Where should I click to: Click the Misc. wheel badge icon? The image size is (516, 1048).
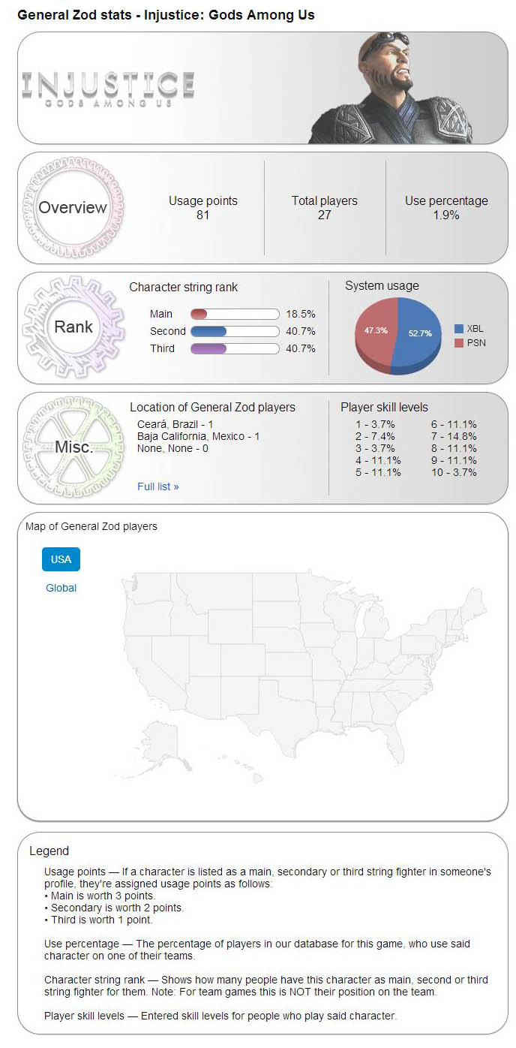pyautogui.click(x=73, y=447)
